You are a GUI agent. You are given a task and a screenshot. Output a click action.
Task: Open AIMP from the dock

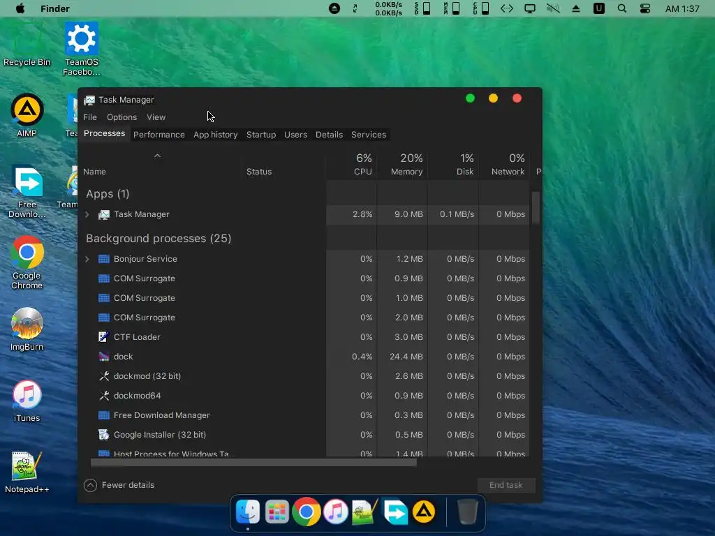(424, 512)
